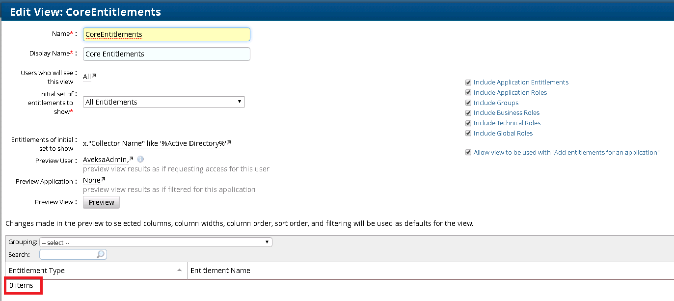The height and width of the screenshot is (301, 674).
Task: Focus the Name field containing CoreEntitlements
Action: [x=166, y=34]
